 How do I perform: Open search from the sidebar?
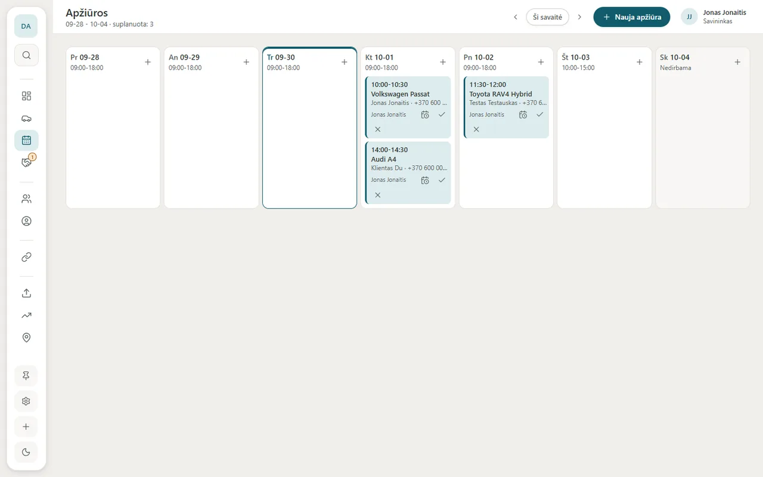click(x=26, y=55)
